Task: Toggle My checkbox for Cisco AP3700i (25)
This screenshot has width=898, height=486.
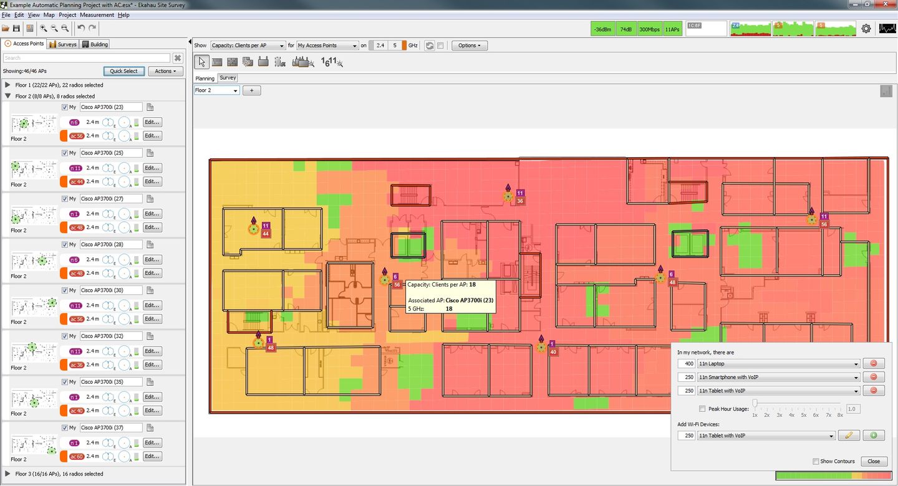Action: tap(65, 153)
